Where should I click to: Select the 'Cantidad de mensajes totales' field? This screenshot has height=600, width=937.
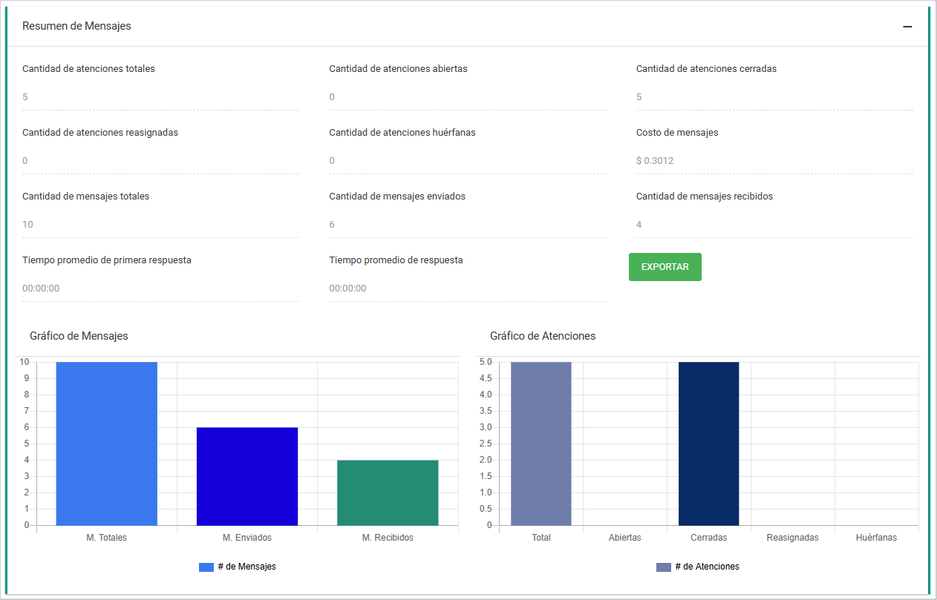[x=160, y=225]
